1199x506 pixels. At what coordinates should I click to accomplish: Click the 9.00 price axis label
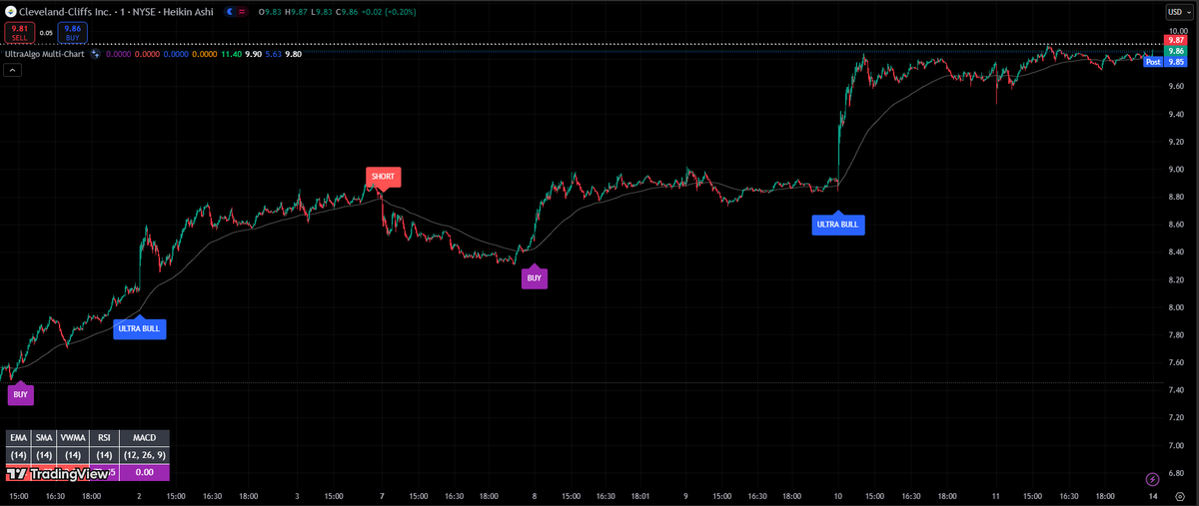click(1177, 169)
